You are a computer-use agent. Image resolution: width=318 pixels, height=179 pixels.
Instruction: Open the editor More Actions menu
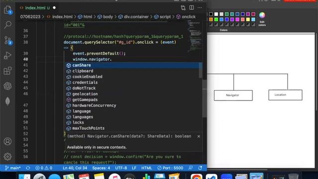200,8
